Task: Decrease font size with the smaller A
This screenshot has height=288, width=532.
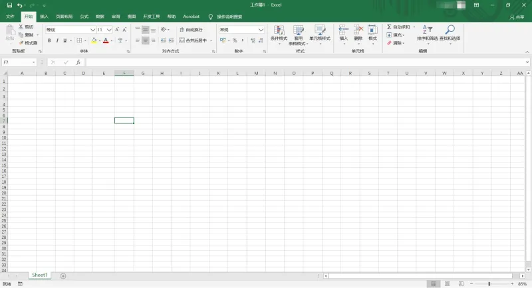Action: (x=124, y=30)
